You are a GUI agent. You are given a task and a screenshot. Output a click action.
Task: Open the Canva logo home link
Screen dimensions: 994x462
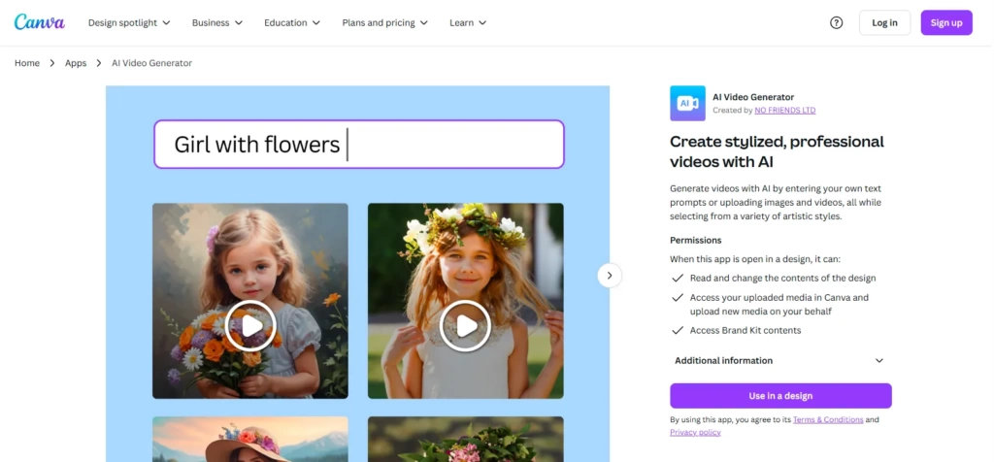tap(39, 22)
